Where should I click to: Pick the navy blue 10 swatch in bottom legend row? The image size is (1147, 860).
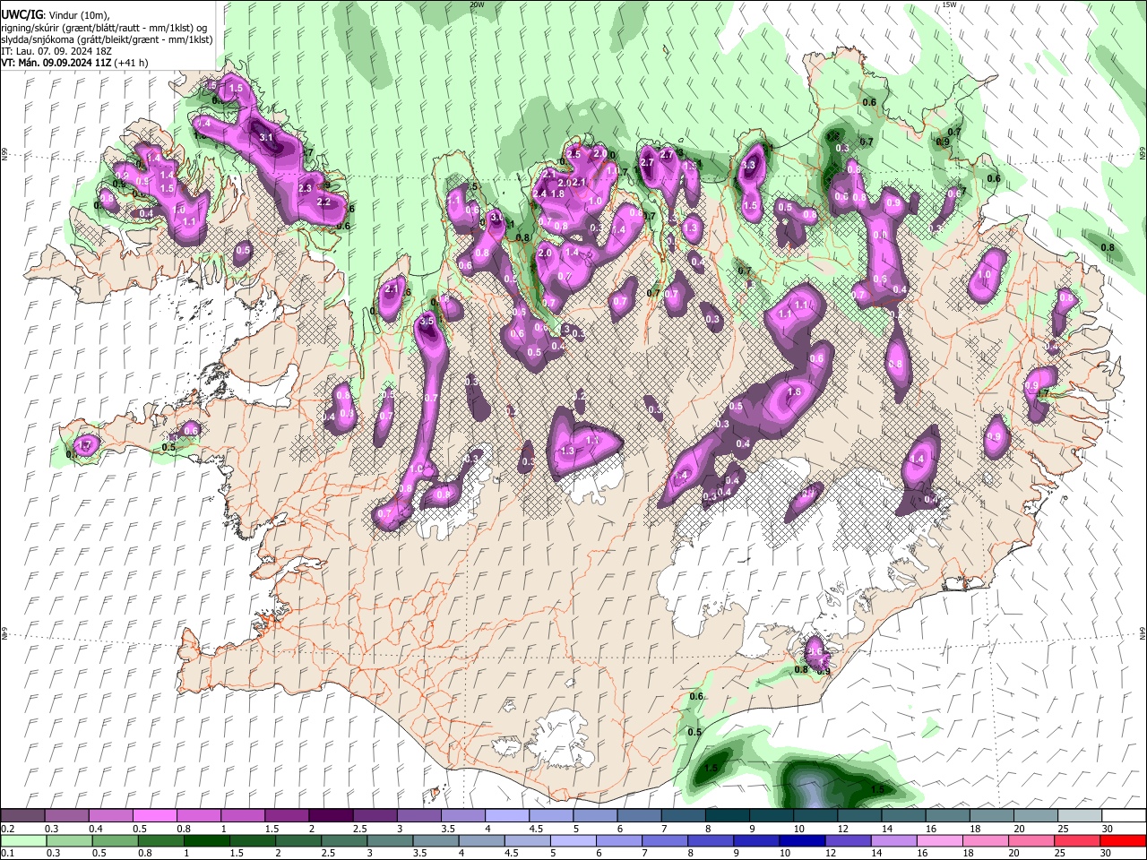point(802,840)
